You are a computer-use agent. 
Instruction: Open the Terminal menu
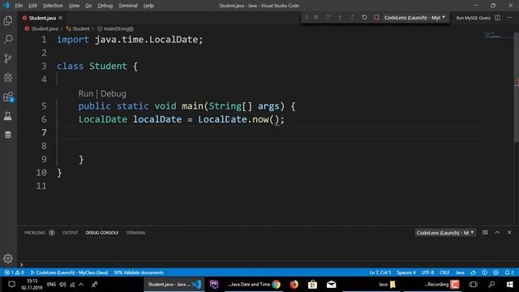tap(128, 6)
